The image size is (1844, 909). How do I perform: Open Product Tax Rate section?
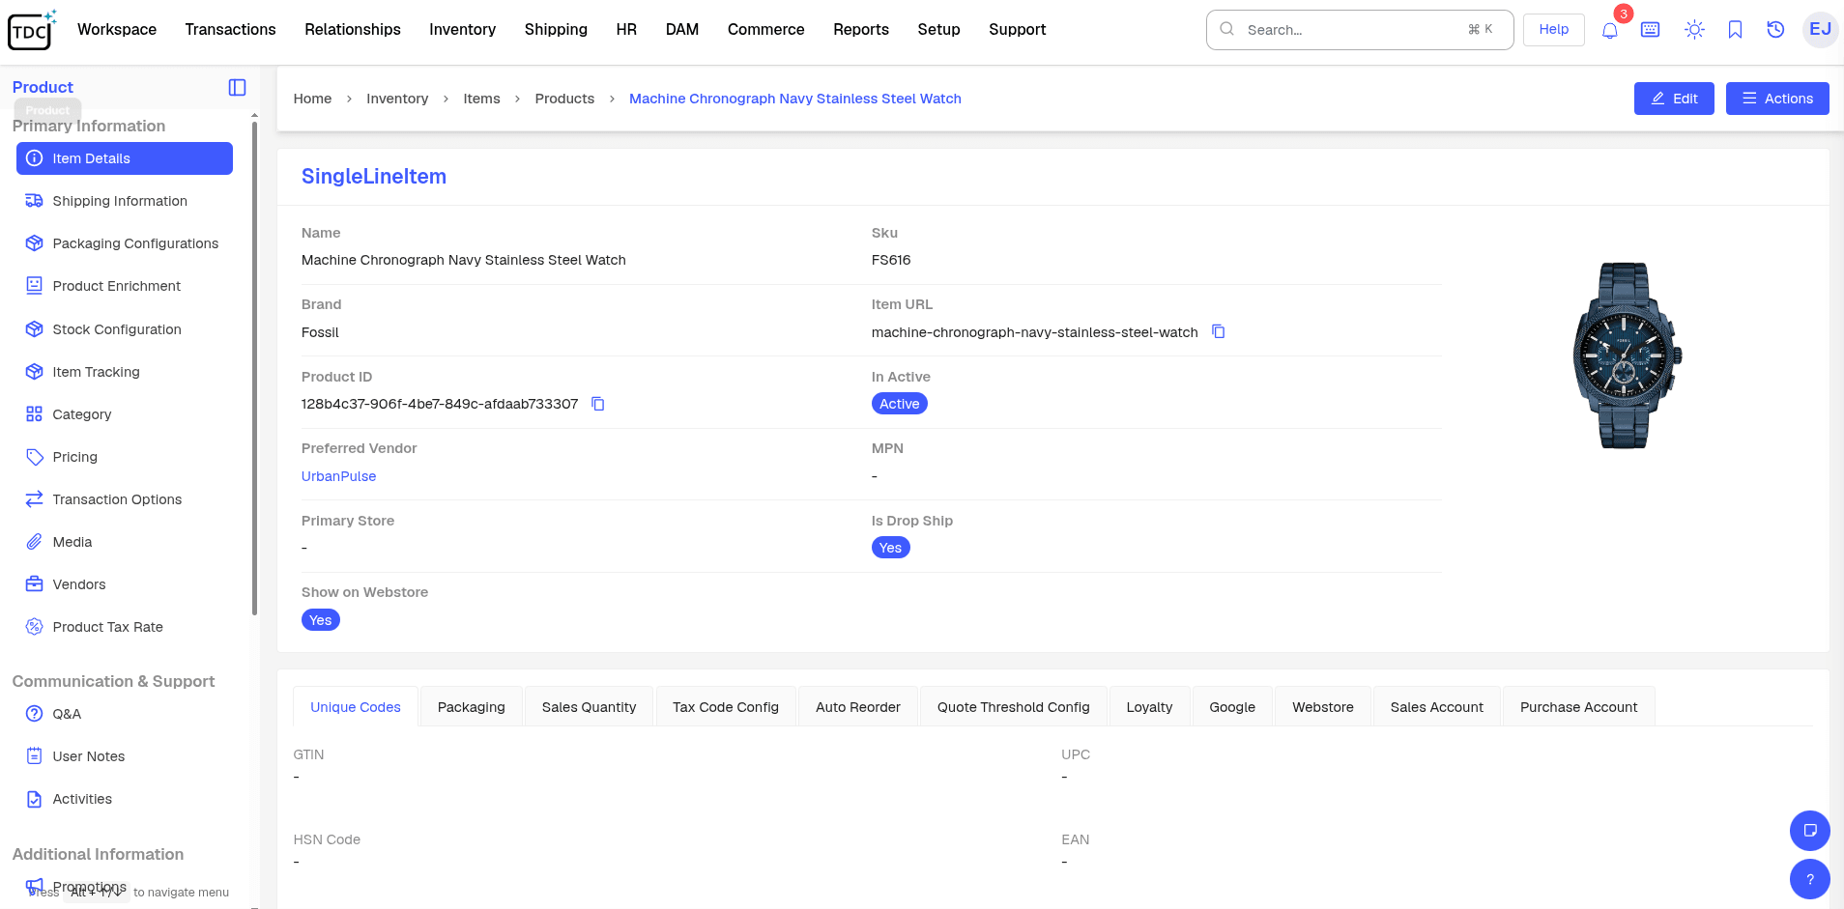pos(125,627)
